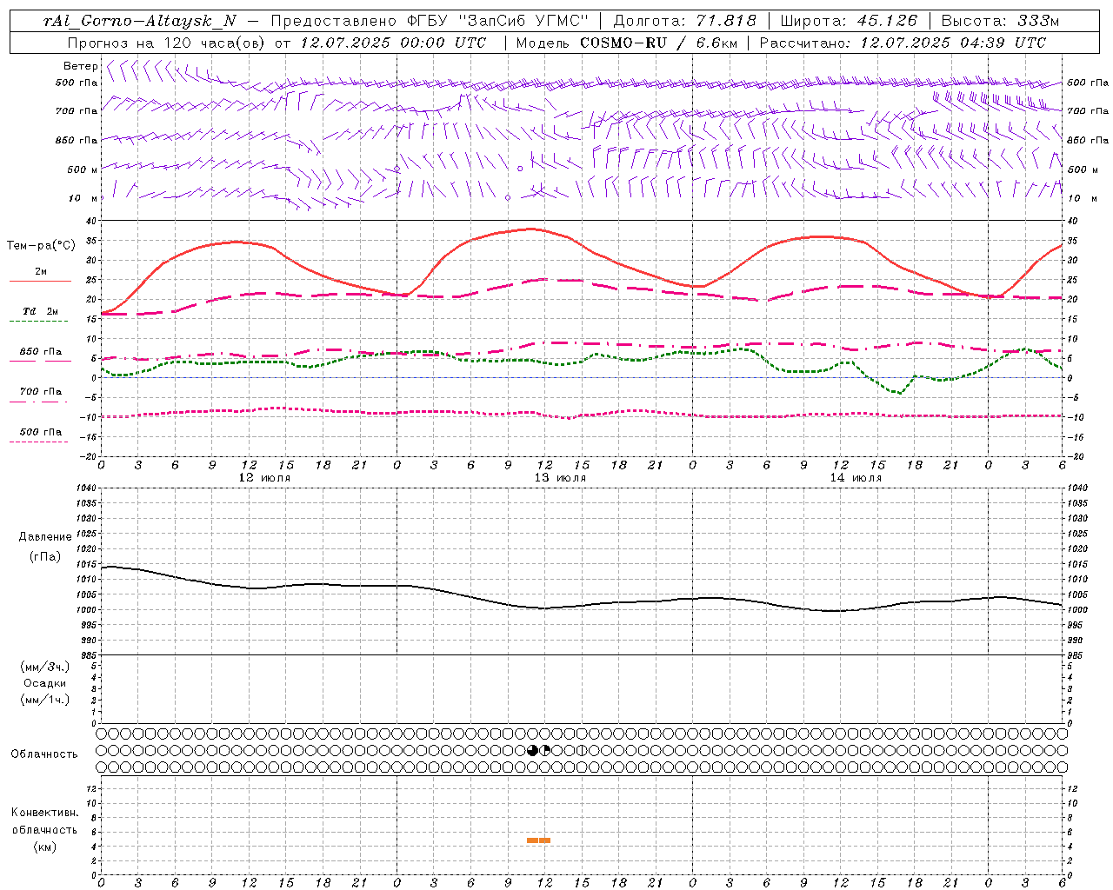
Task: Click the station name rAl_Gorno-Altaysk_N
Action: (x=140, y=21)
